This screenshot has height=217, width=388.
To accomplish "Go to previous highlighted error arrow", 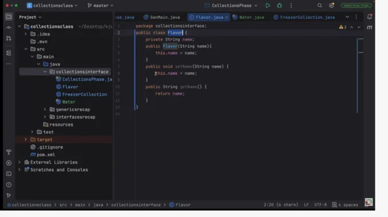I will coord(351,27).
